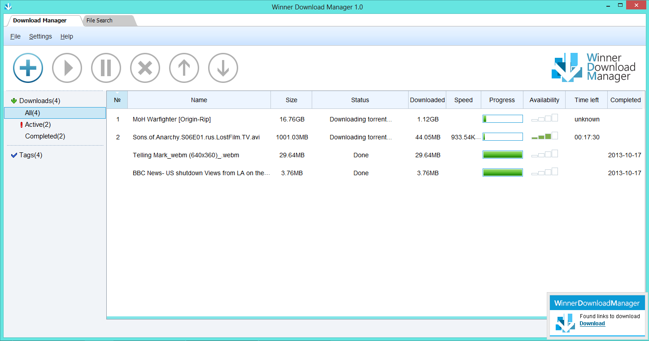The image size is (649, 341).
Task: Switch to the Download Manager tab
Action: [40, 21]
